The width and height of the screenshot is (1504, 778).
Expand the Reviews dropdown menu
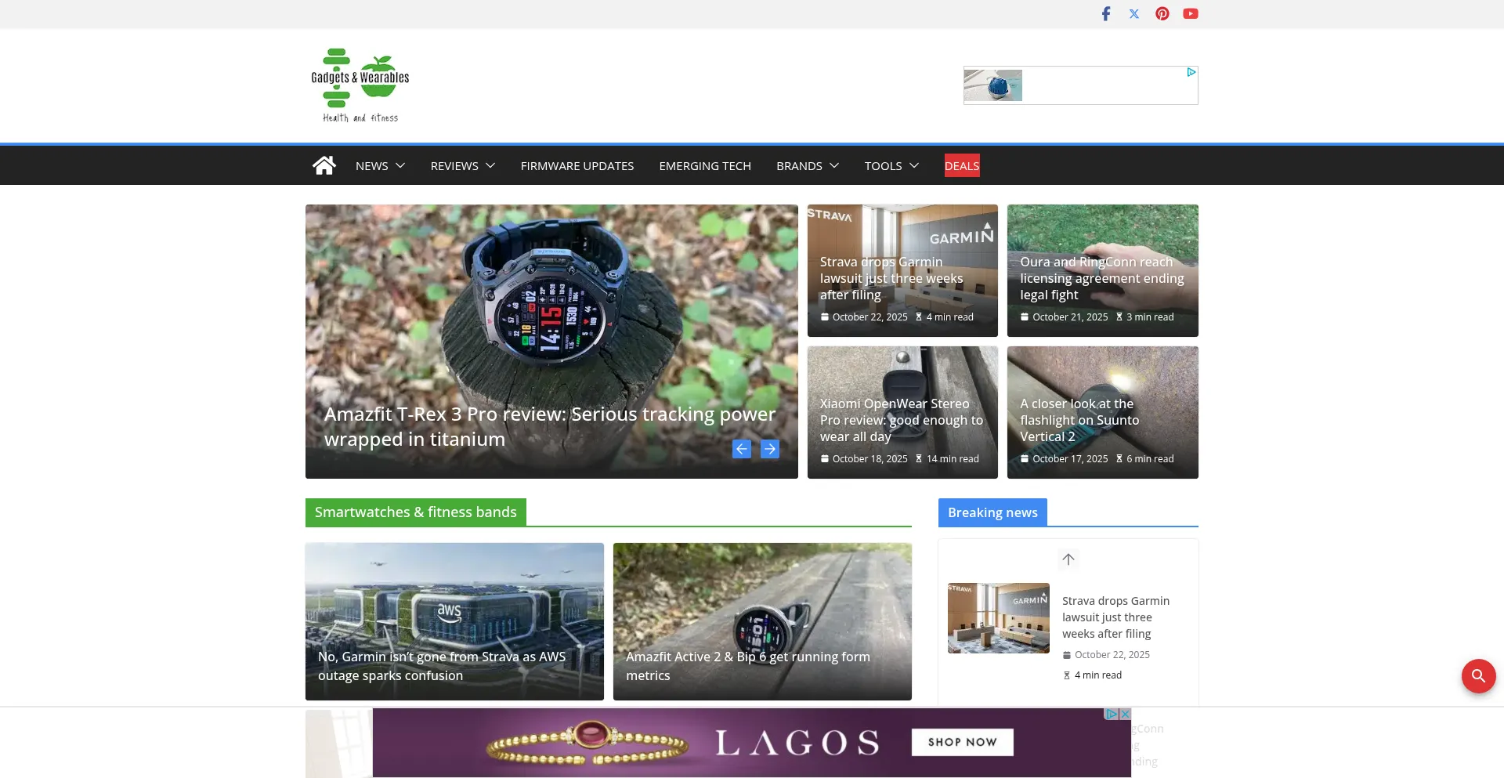click(462, 166)
